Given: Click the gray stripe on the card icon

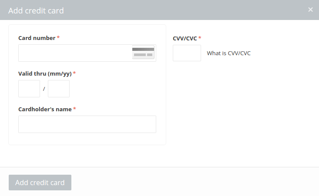Looking at the screenshot, I should click(143, 49).
